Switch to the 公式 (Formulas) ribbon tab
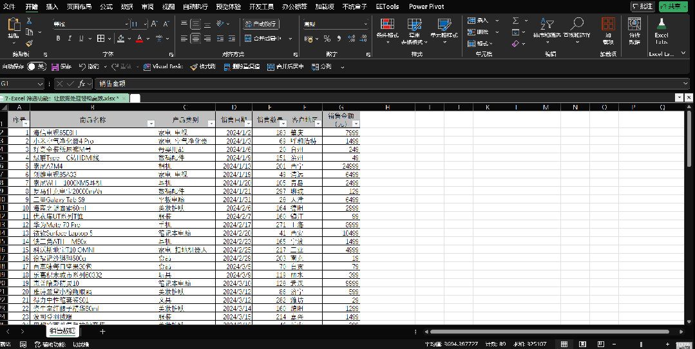The image size is (695, 349). pyautogui.click(x=106, y=6)
